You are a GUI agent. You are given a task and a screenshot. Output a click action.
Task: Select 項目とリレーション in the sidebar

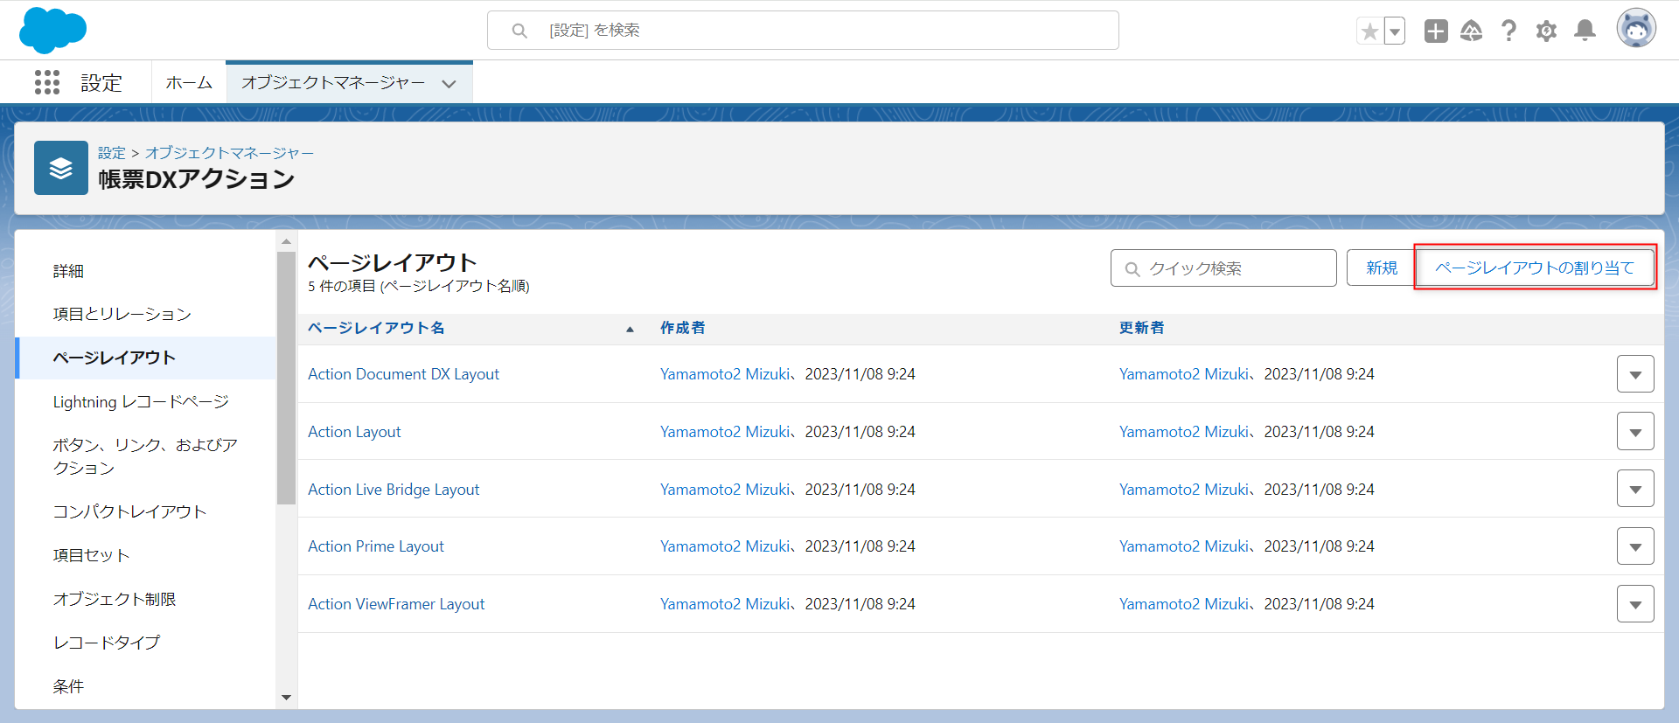[122, 314]
